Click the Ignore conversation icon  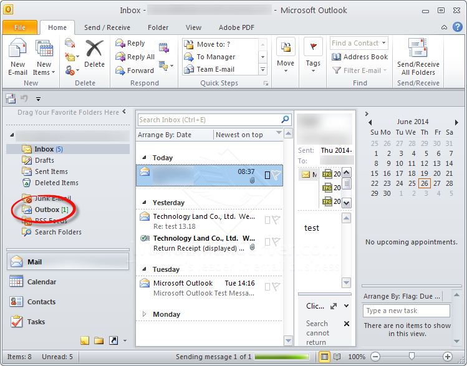tap(70, 43)
